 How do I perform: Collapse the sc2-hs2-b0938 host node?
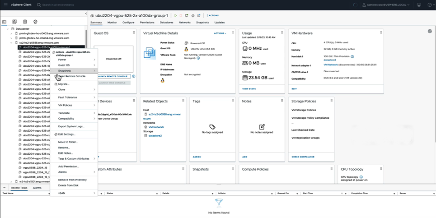11,43
